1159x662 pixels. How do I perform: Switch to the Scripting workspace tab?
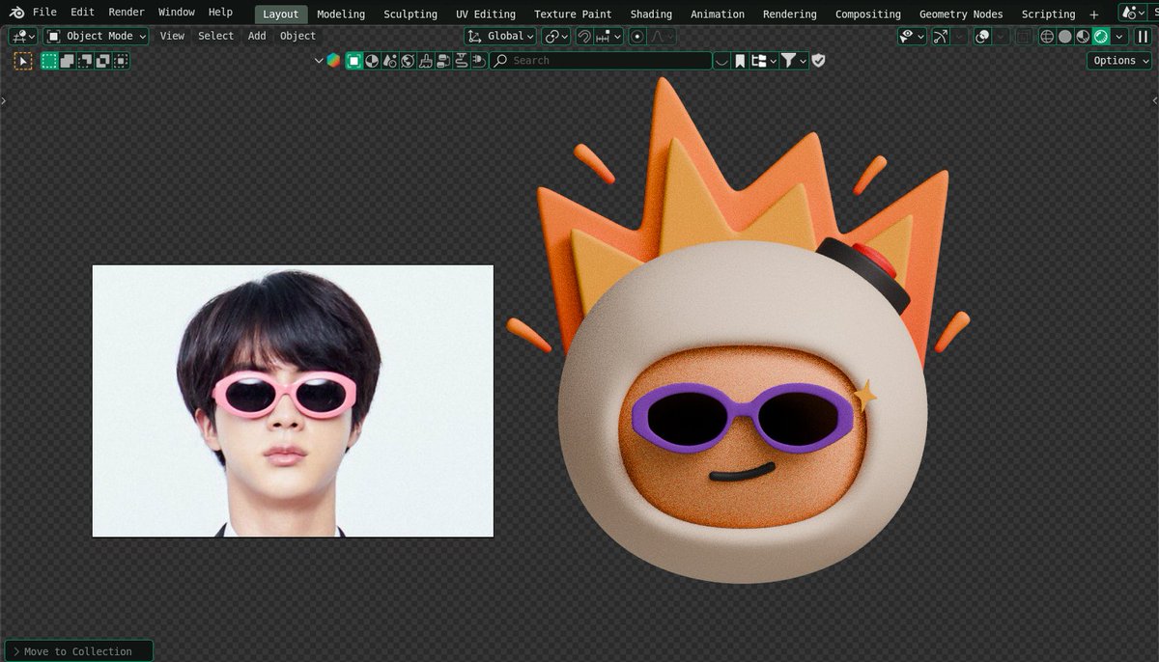pyautogui.click(x=1048, y=14)
